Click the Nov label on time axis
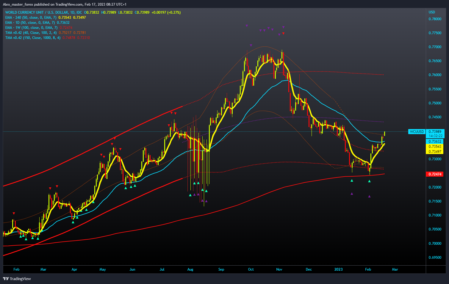This screenshot has width=449, height=284. (279, 269)
